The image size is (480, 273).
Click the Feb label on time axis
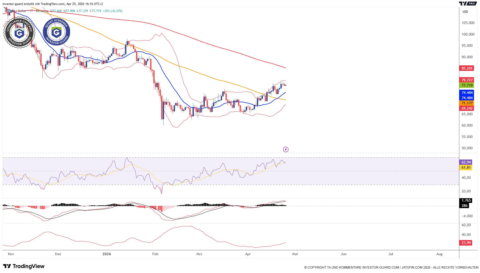155,254
